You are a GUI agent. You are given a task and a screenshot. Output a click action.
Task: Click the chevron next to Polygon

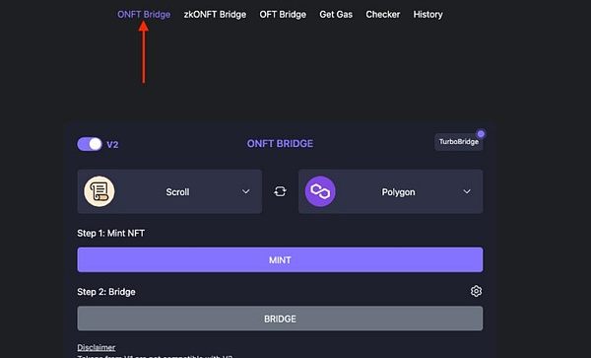click(467, 191)
